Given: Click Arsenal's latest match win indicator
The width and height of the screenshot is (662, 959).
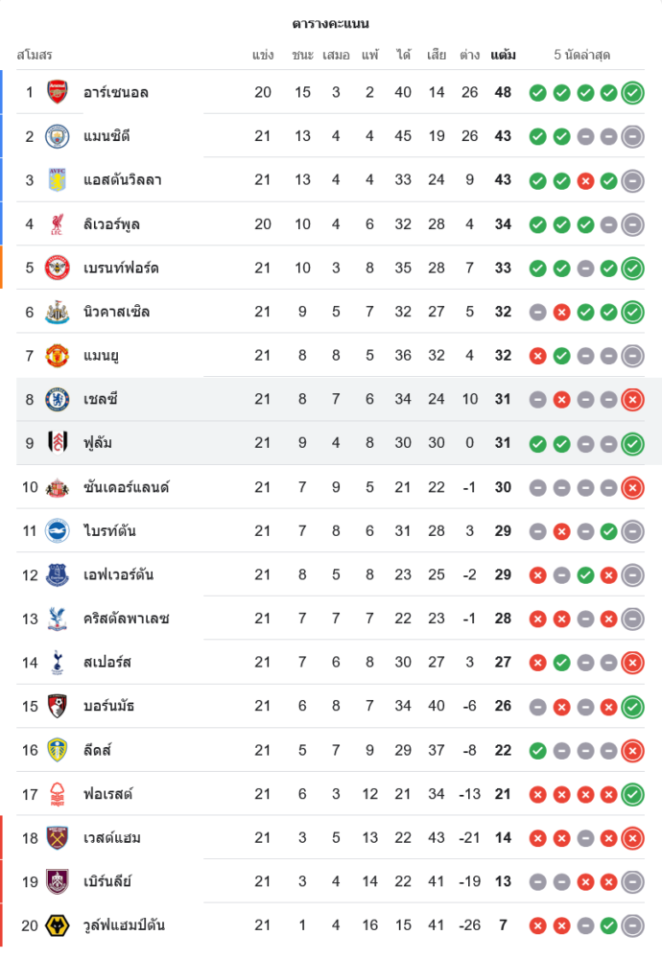Looking at the screenshot, I should coord(632,93).
